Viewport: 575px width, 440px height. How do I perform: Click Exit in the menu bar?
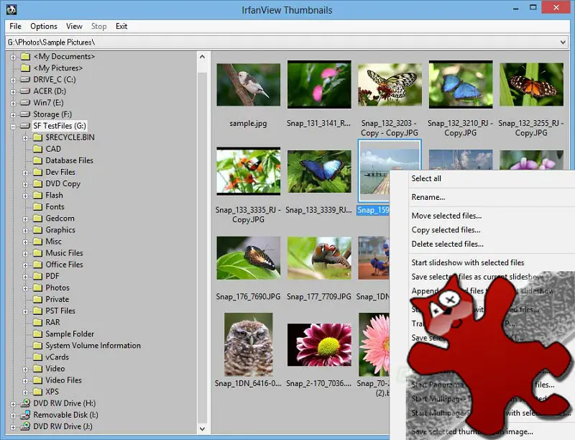121,27
